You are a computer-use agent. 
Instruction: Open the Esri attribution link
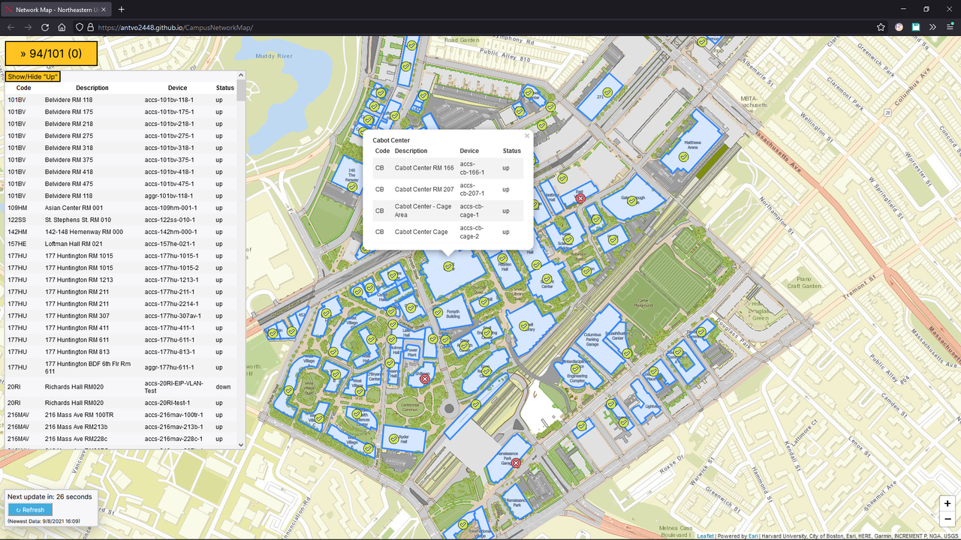[752, 536]
